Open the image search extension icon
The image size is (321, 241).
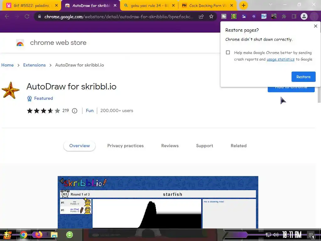tap(244, 16)
